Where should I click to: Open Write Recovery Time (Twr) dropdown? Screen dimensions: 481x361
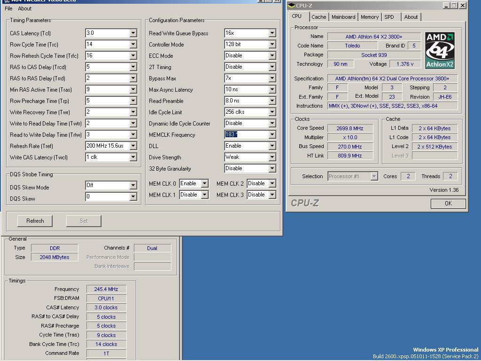[x=133, y=112]
